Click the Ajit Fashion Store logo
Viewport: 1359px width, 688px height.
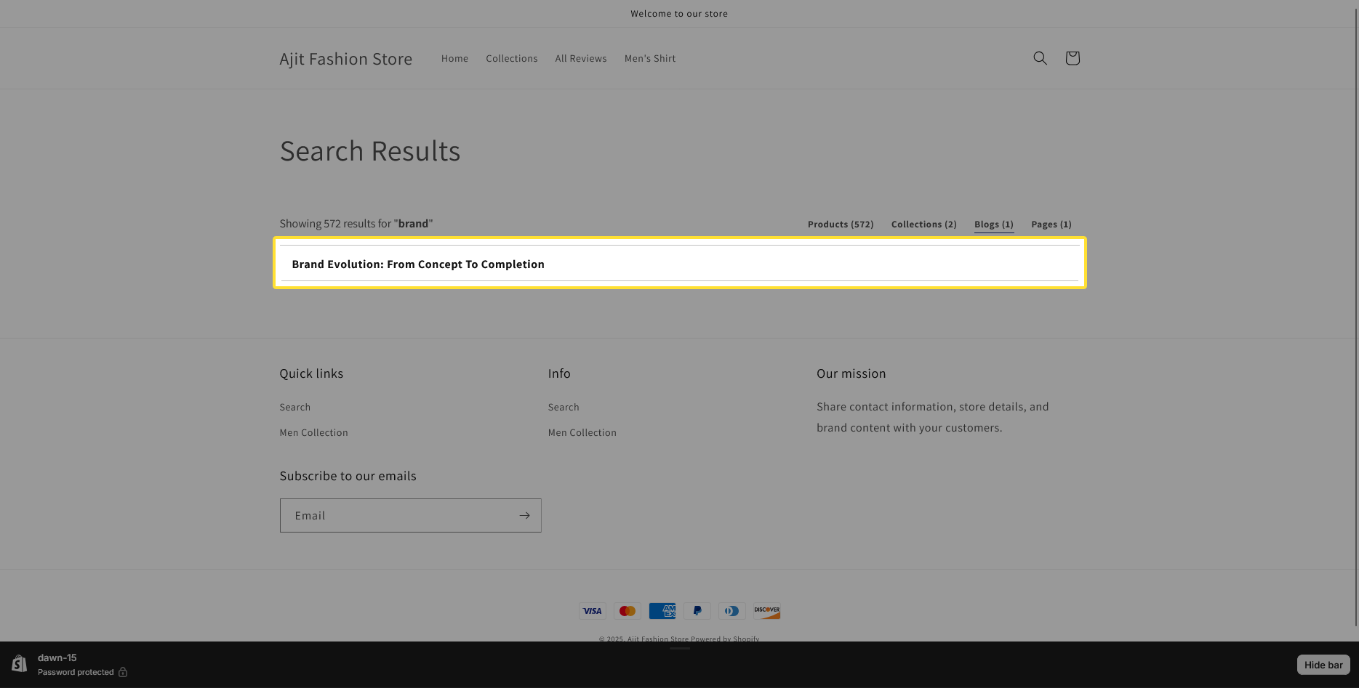point(345,59)
